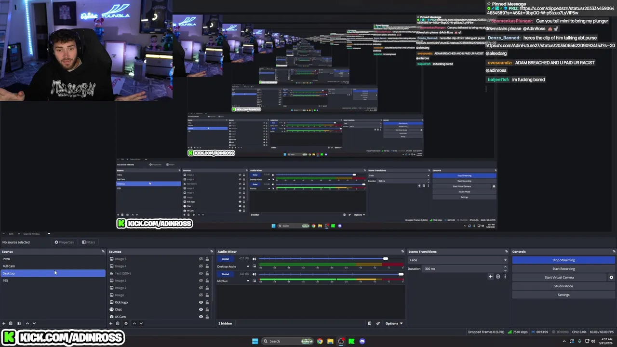Hide the Chat source
This screenshot has width=617, height=347.
(x=201, y=309)
